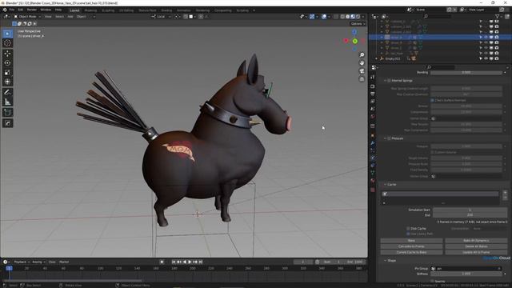Click the zoom view magnifier icon
The width and height of the screenshot is (512, 288).
pos(362,55)
